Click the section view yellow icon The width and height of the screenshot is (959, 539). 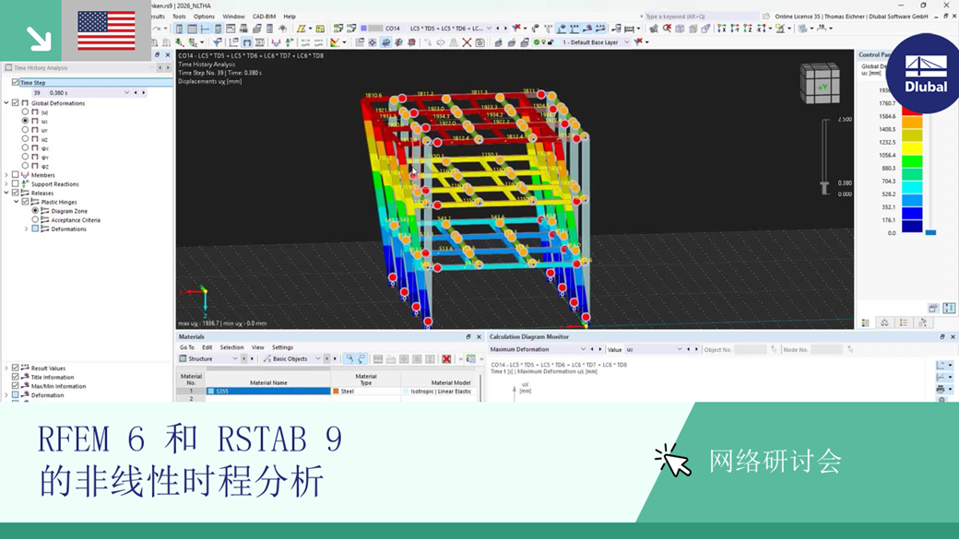301,29
